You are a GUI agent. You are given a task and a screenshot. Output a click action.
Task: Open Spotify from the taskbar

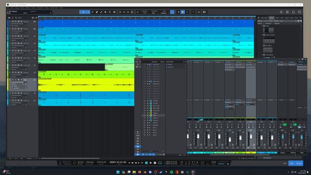point(172,172)
